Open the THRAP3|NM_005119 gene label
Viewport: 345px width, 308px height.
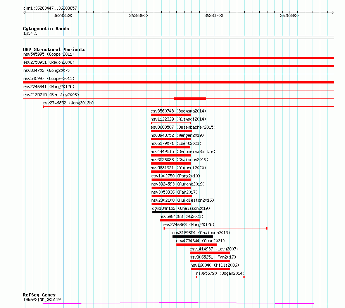[x=42, y=299]
